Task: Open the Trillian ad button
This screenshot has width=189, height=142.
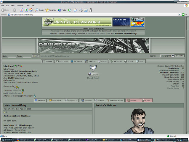Action: tap(138, 20)
